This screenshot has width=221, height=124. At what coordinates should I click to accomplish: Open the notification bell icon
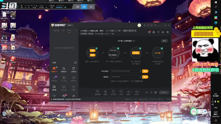[x=163, y=32]
